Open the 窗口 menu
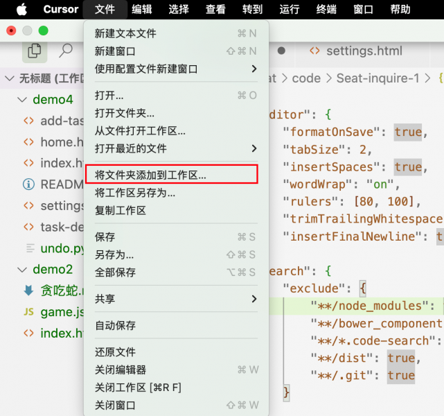Image resolution: width=444 pixels, height=416 pixels. click(x=363, y=9)
